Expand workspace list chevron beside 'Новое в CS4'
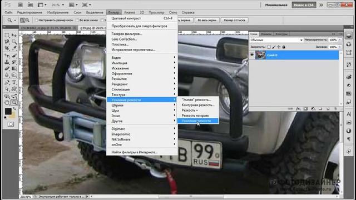Viewport: 356px width, 200px height. coord(321,5)
